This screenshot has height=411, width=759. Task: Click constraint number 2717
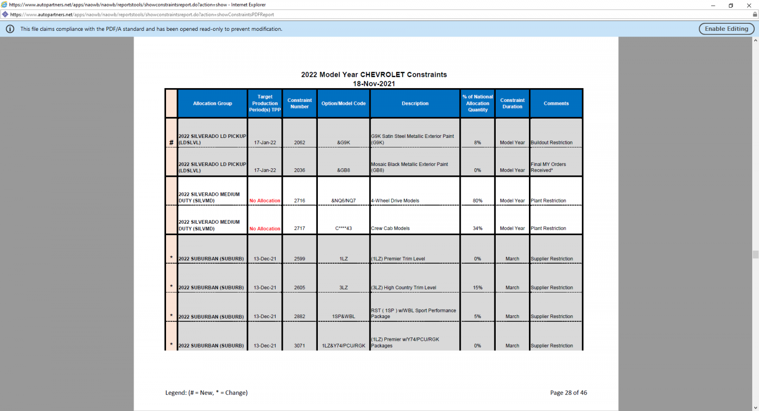point(299,228)
